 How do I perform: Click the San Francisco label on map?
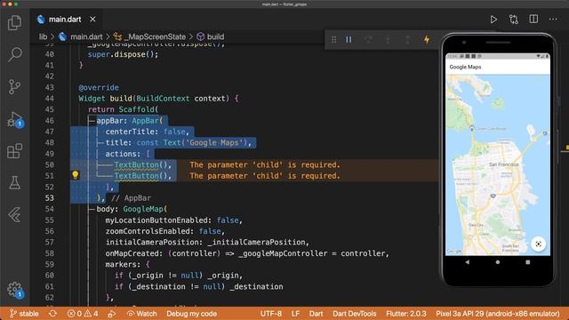504,164
